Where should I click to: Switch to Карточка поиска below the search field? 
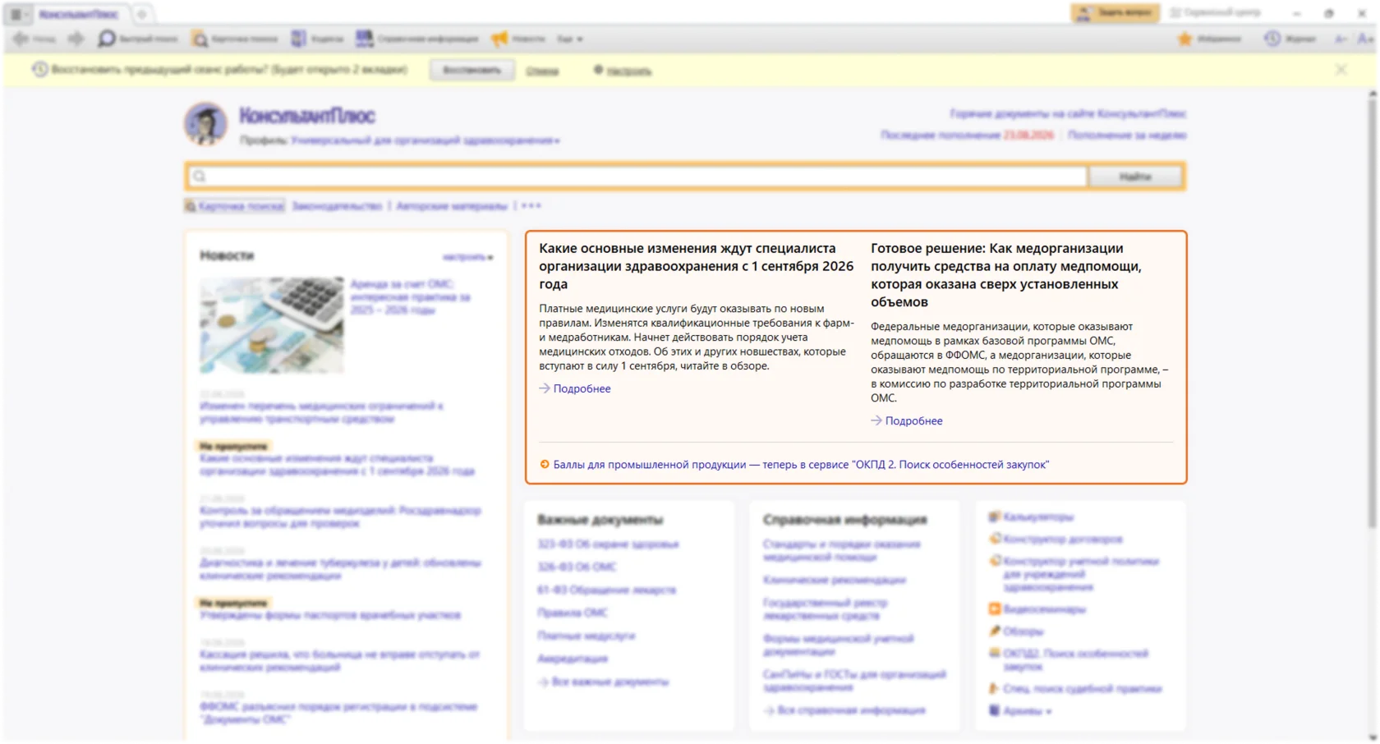click(235, 206)
